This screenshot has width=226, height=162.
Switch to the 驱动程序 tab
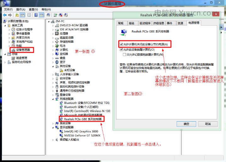pos(145,23)
